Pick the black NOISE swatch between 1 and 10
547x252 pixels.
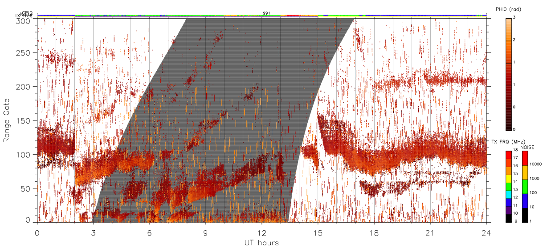coord(525,215)
